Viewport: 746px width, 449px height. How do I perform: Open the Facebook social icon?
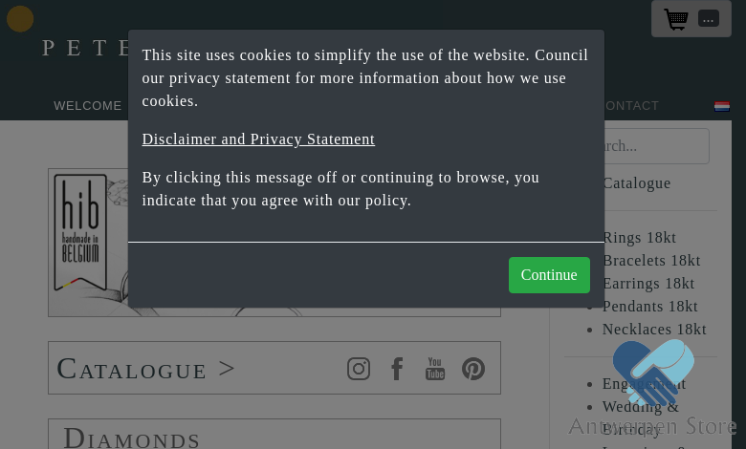(x=397, y=369)
